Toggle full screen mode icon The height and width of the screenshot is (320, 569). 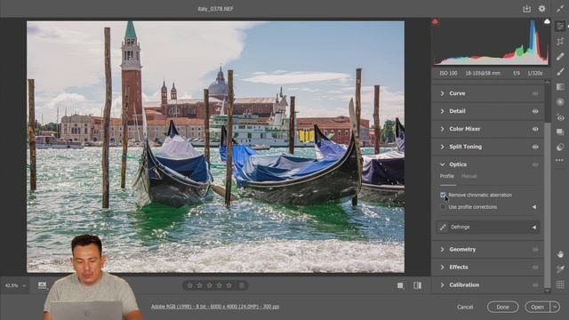click(x=560, y=9)
